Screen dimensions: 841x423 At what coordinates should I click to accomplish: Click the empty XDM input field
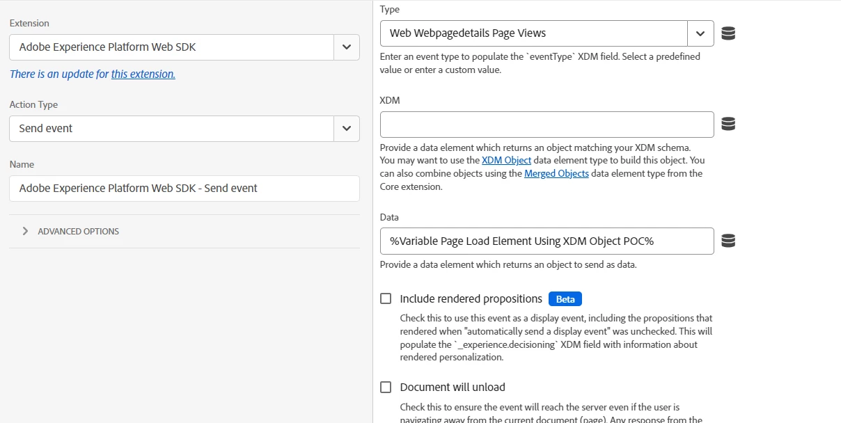pos(547,124)
